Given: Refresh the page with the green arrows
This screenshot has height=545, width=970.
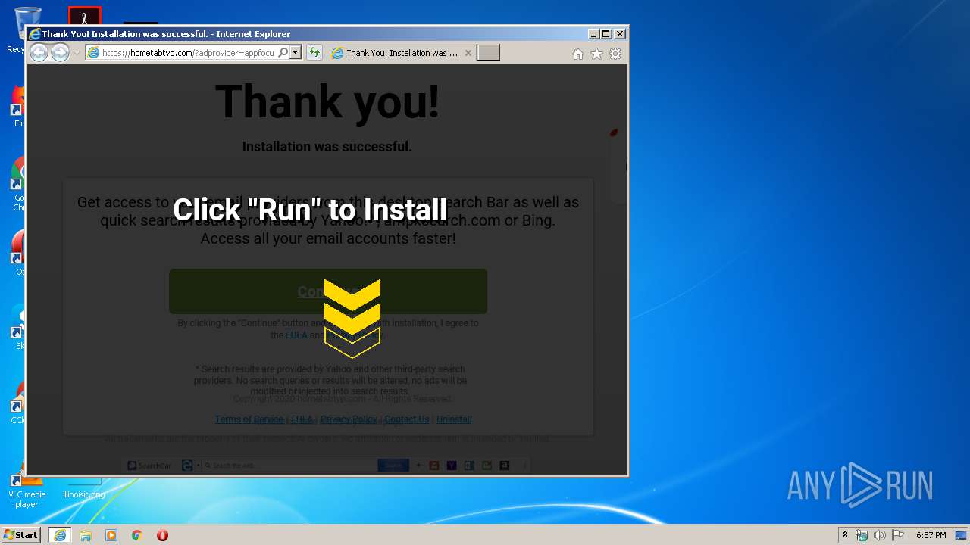Looking at the screenshot, I should [314, 53].
